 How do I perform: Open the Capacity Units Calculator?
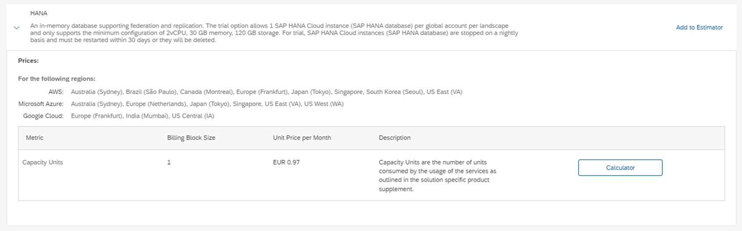(x=620, y=168)
